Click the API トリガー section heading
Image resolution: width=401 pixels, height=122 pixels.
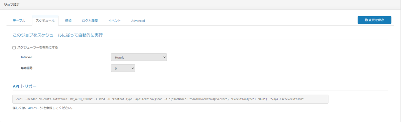24,86
